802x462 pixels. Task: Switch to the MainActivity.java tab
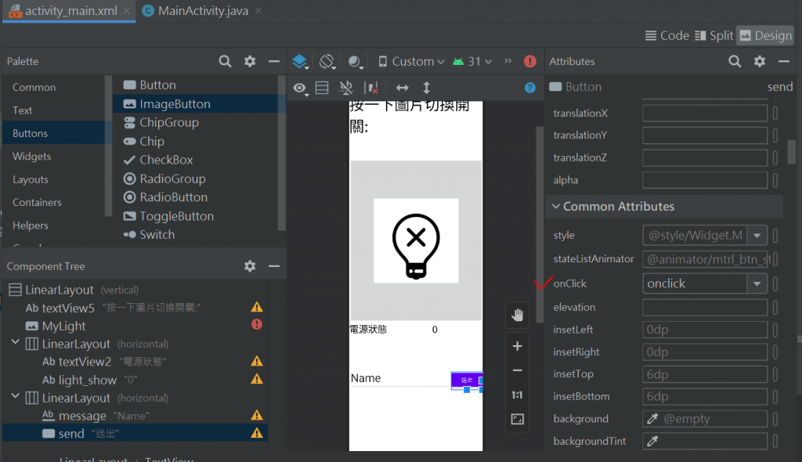pos(203,11)
